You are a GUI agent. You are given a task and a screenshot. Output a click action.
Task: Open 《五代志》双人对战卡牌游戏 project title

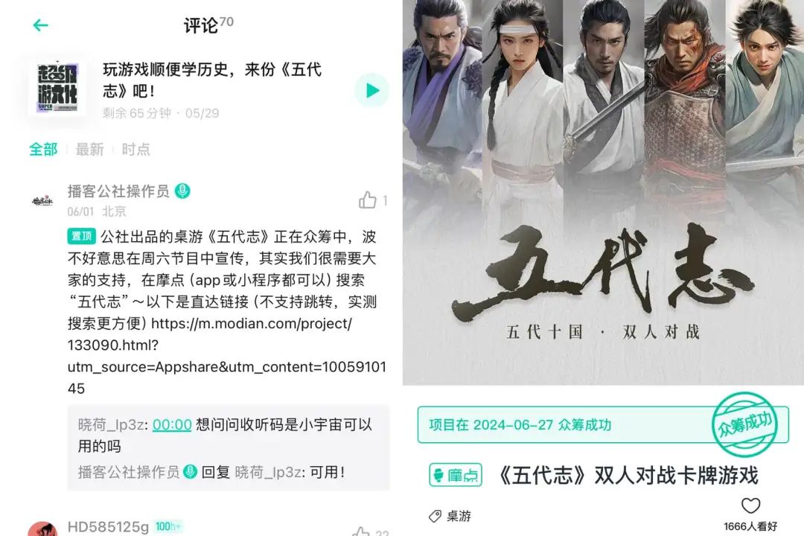[x=628, y=475]
